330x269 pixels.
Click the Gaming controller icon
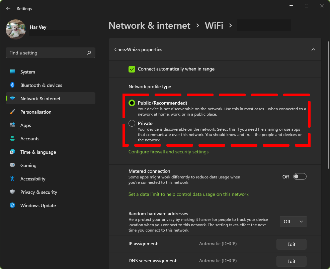pos(12,165)
